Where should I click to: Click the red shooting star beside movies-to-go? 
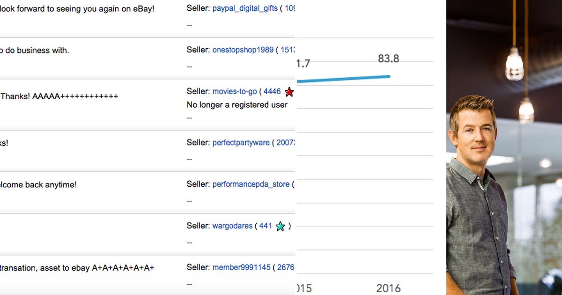[289, 92]
